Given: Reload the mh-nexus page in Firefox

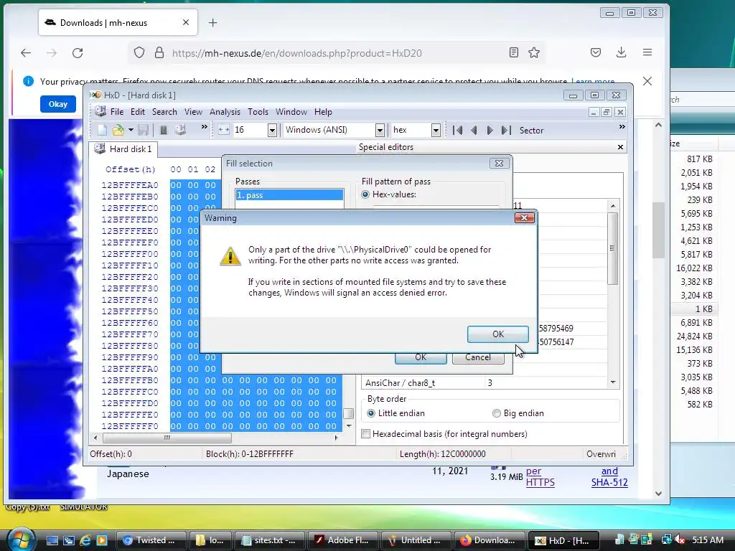Looking at the screenshot, I should (x=78, y=53).
